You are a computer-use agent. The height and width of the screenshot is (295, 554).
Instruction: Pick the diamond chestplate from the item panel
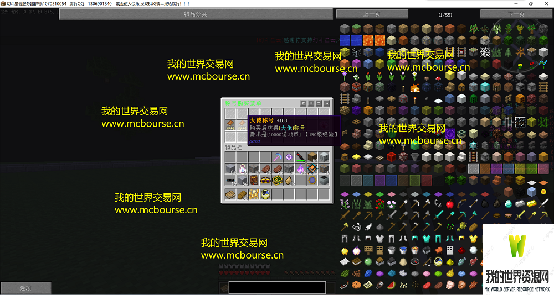coord(427,239)
